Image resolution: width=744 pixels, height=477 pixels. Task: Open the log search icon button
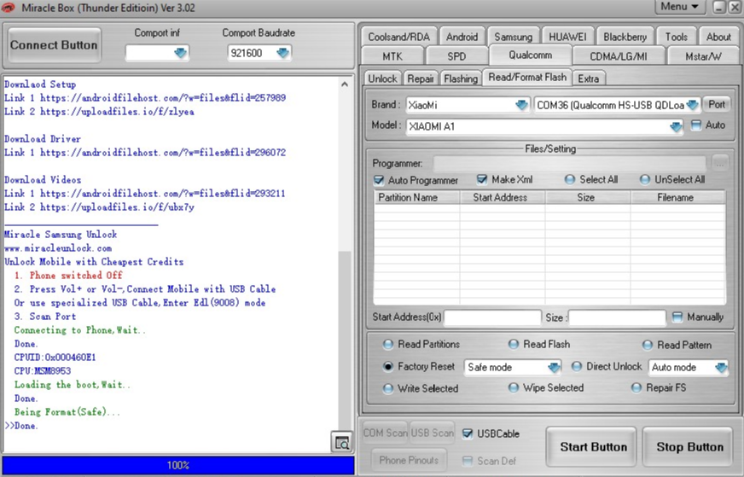[x=341, y=442]
